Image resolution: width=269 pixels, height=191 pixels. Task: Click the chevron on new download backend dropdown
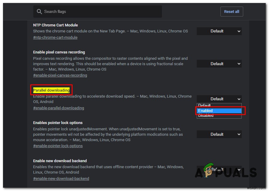tap(239, 169)
